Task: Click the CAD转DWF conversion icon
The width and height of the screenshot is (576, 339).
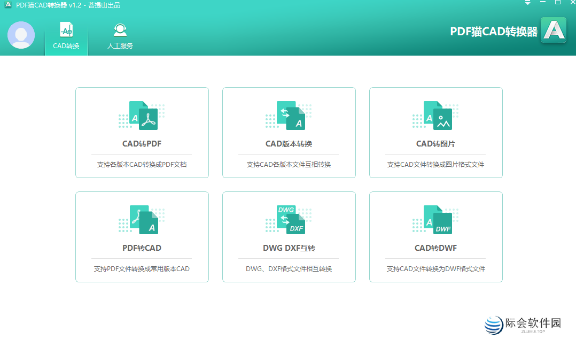Action: pyautogui.click(x=435, y=219)
